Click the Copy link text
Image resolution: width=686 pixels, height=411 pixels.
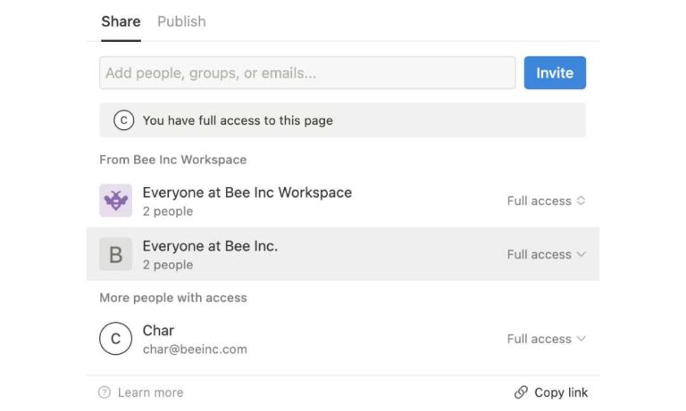pos(561,392)
